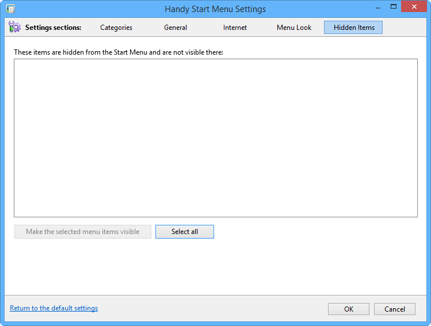The image size is (431, 326).
Task: Click the Select all button
Action: tap(185, 232)
